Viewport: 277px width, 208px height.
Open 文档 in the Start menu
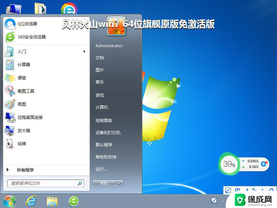100,58
